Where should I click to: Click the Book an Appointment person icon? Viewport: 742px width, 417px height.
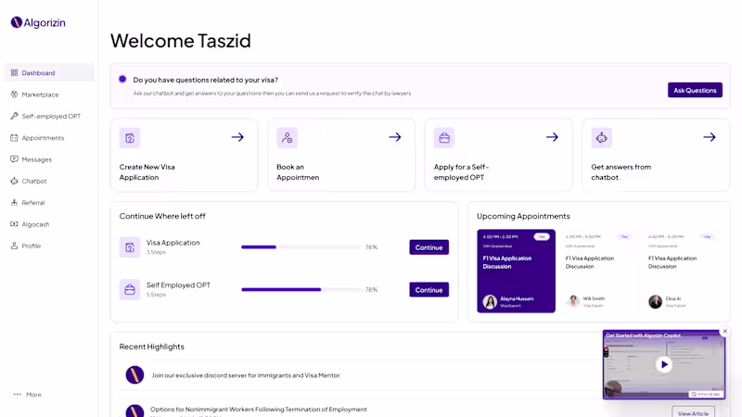tap(287, 138)
